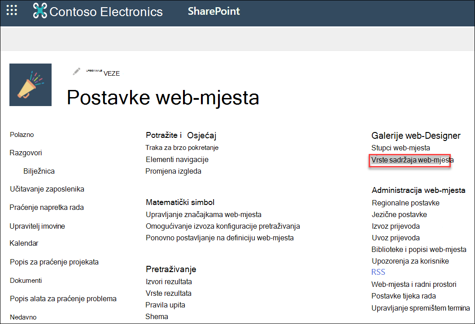Open Upravitelj imovine navigation item

37,226
